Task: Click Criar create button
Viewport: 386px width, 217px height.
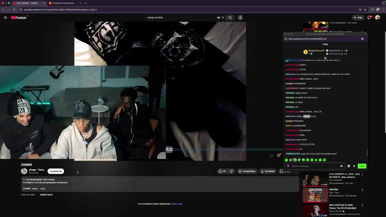Action: 358,17
